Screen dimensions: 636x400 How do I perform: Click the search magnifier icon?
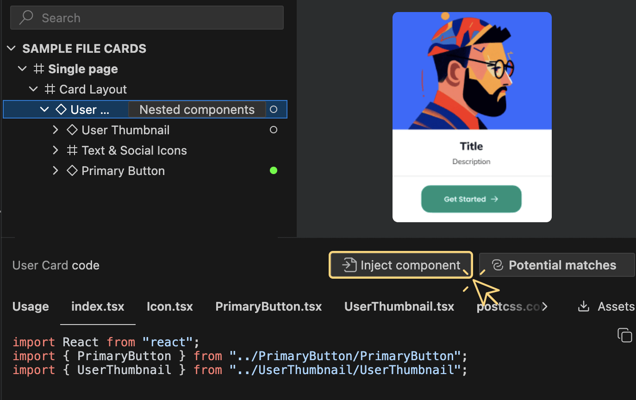tap(26, 18)
